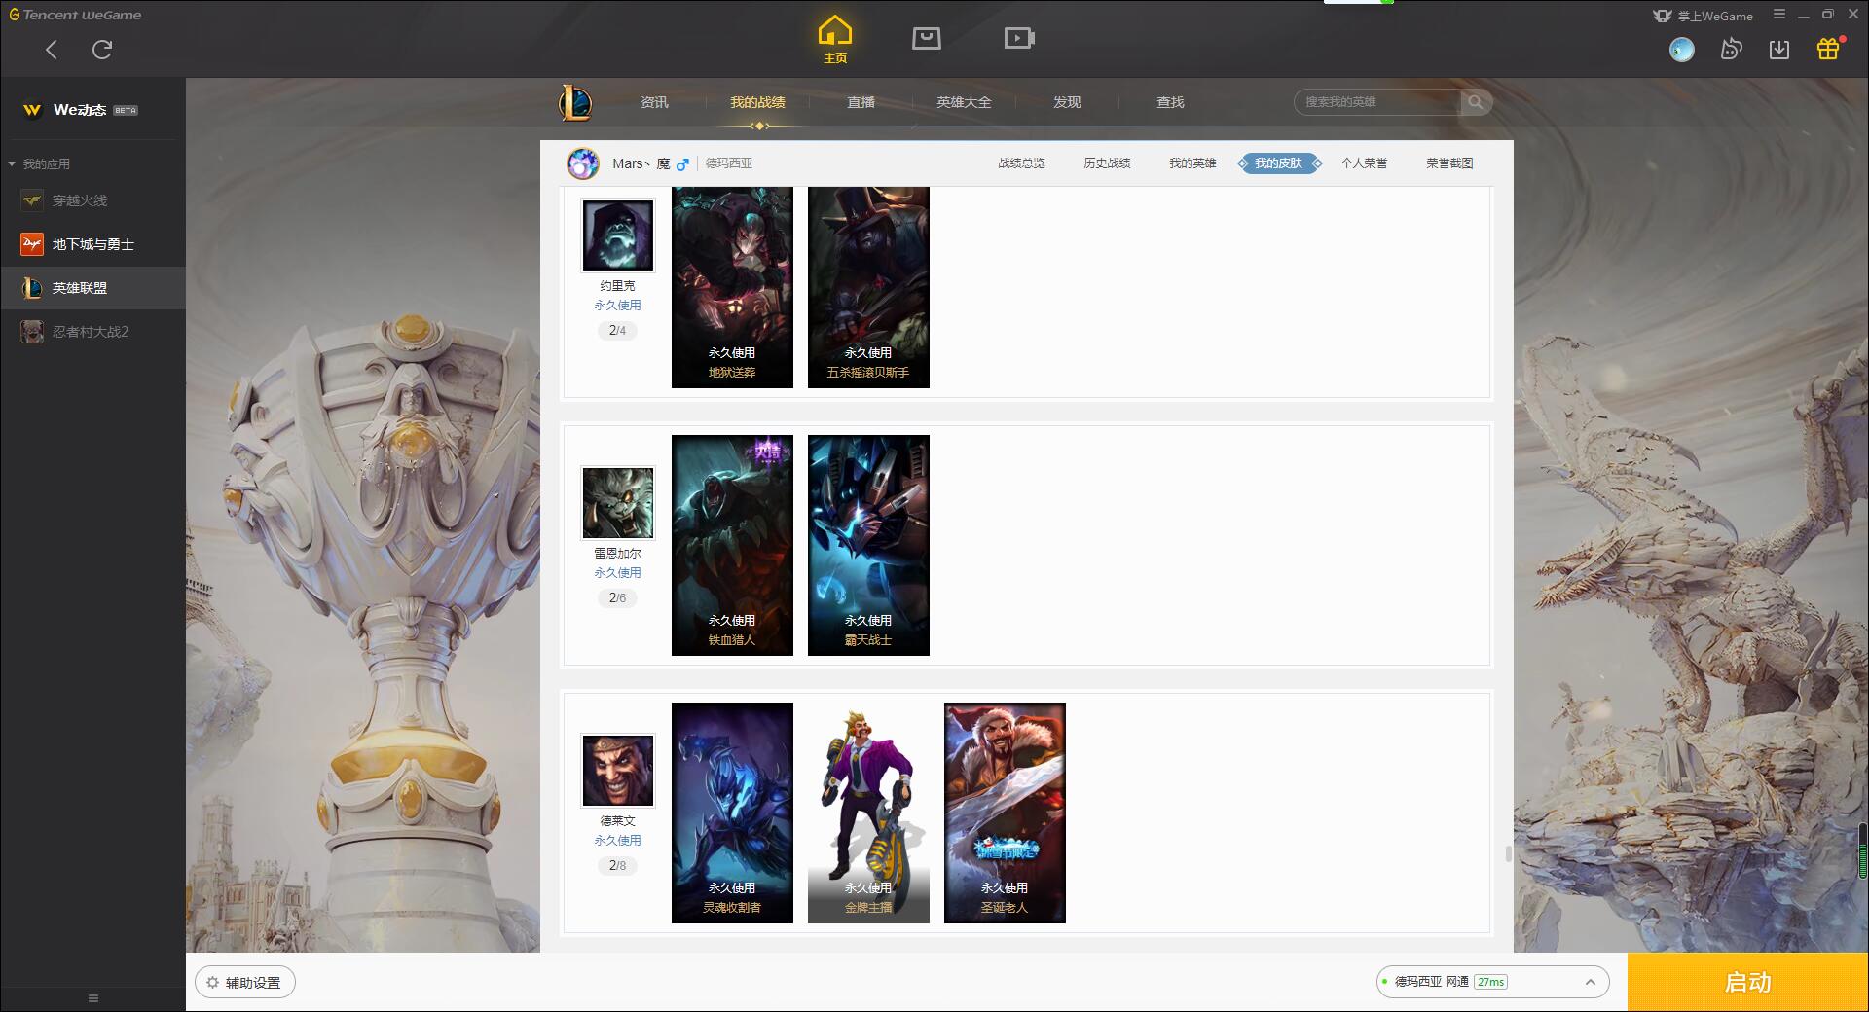Click the Mars profile avatar

(x=583, y=163)
